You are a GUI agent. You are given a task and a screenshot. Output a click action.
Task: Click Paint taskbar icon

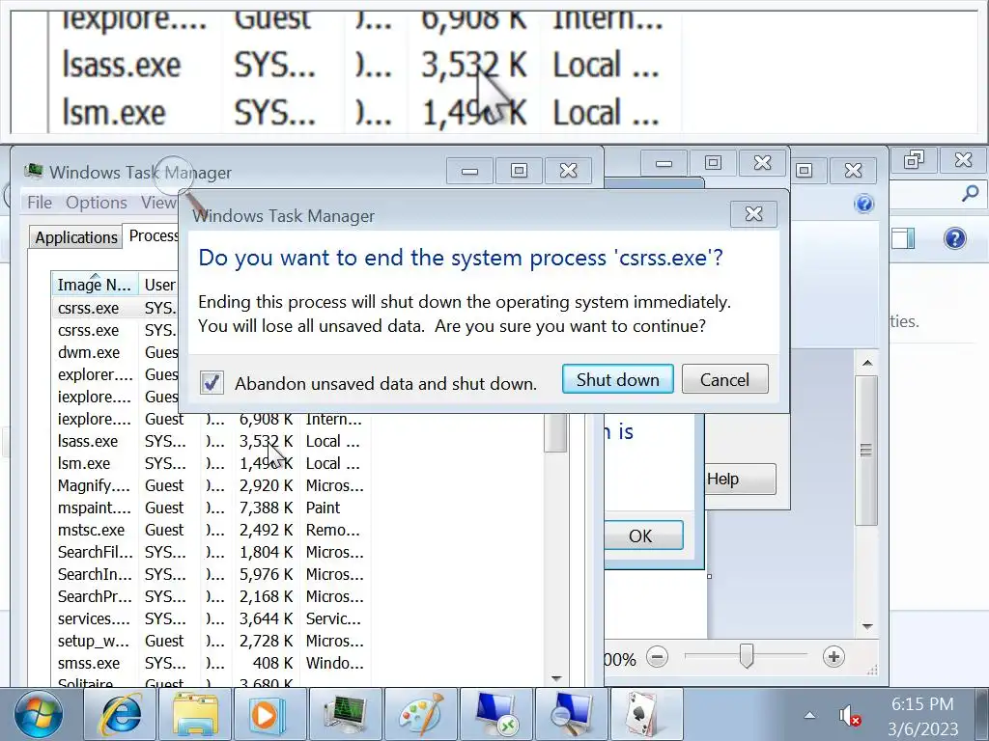coord(421,715)
